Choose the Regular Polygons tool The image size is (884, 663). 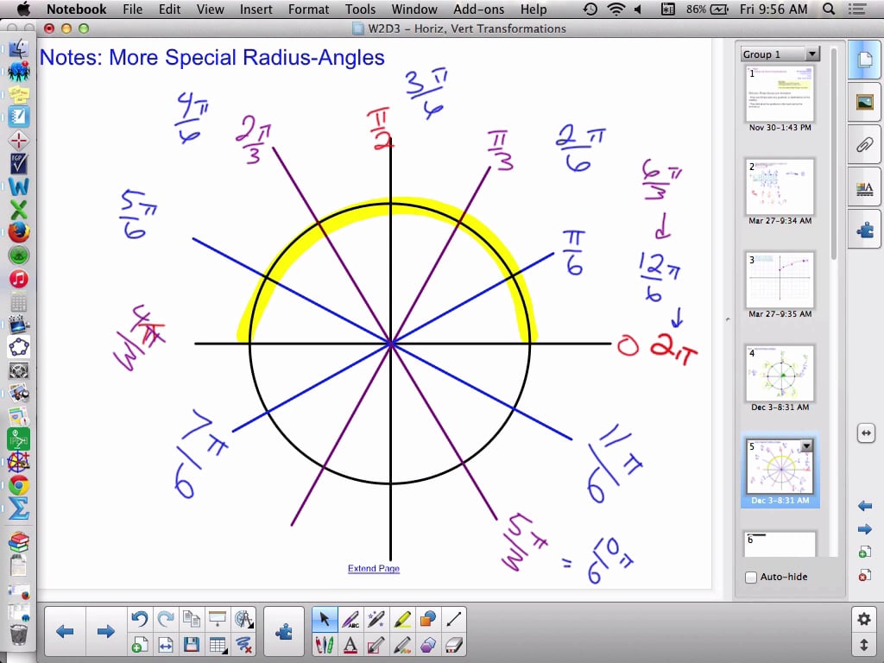[x=428, y=644]
